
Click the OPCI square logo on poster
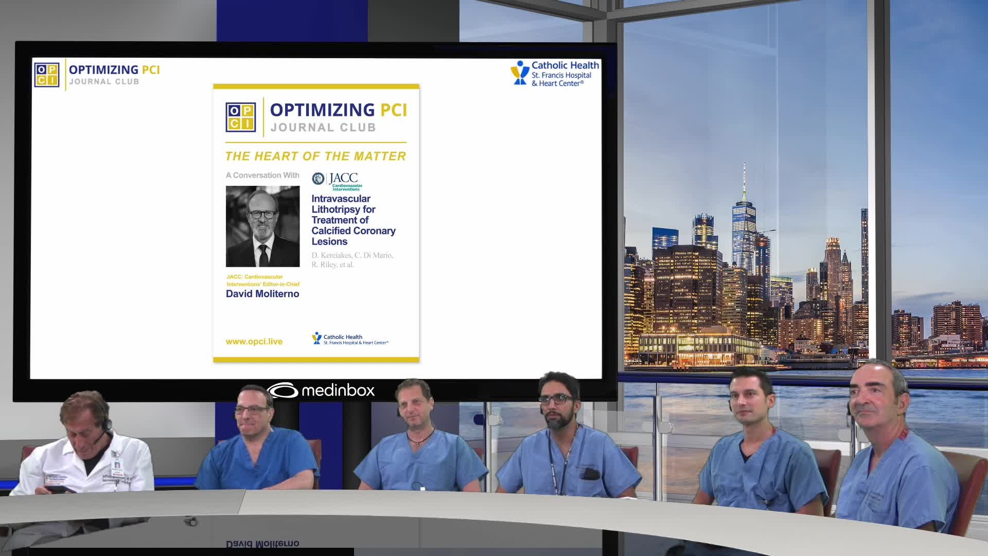240,117
